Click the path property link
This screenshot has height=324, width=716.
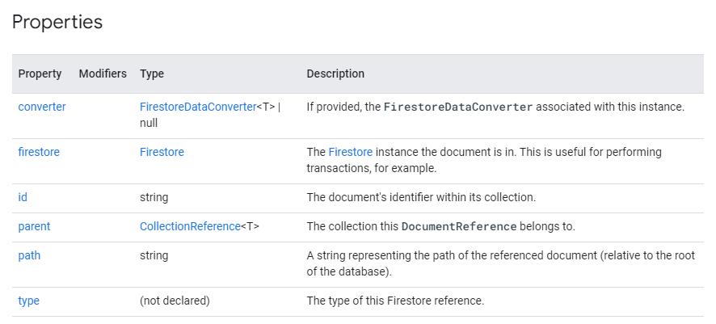pos(29,255)
